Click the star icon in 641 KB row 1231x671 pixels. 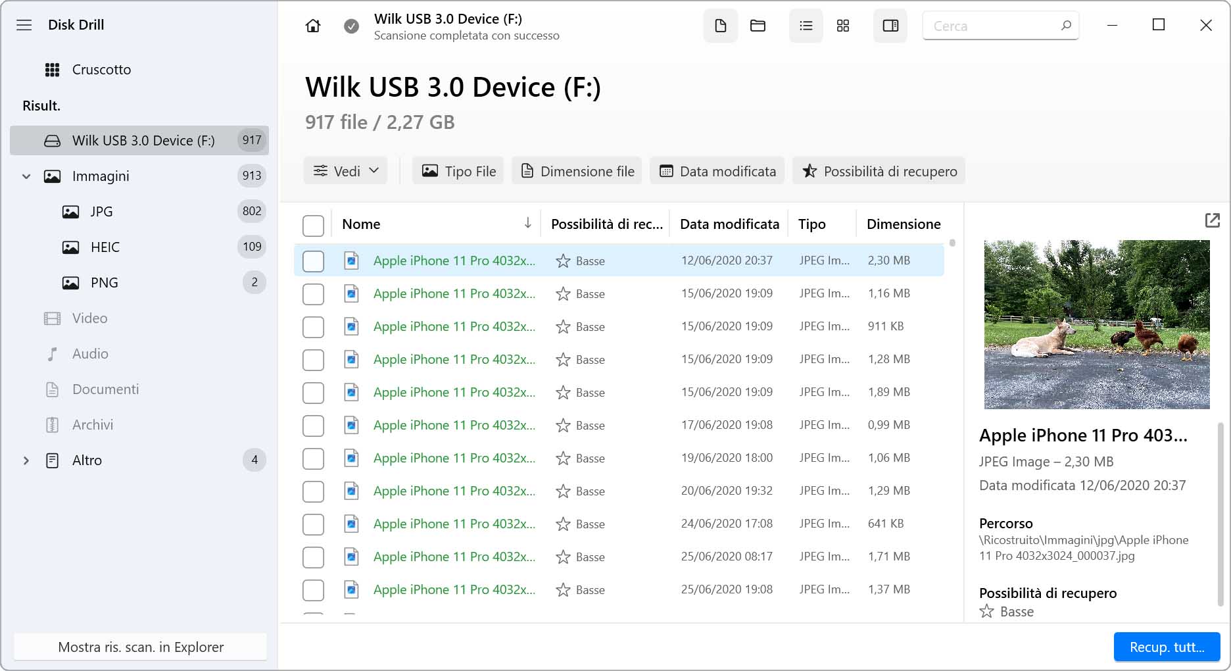tap(563, 524)
